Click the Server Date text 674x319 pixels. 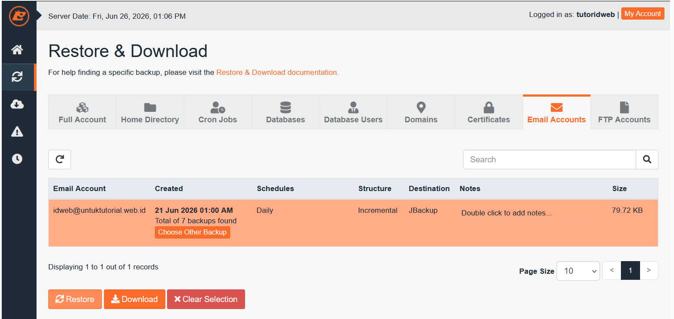pyautogui.click(x=117, y=16)
